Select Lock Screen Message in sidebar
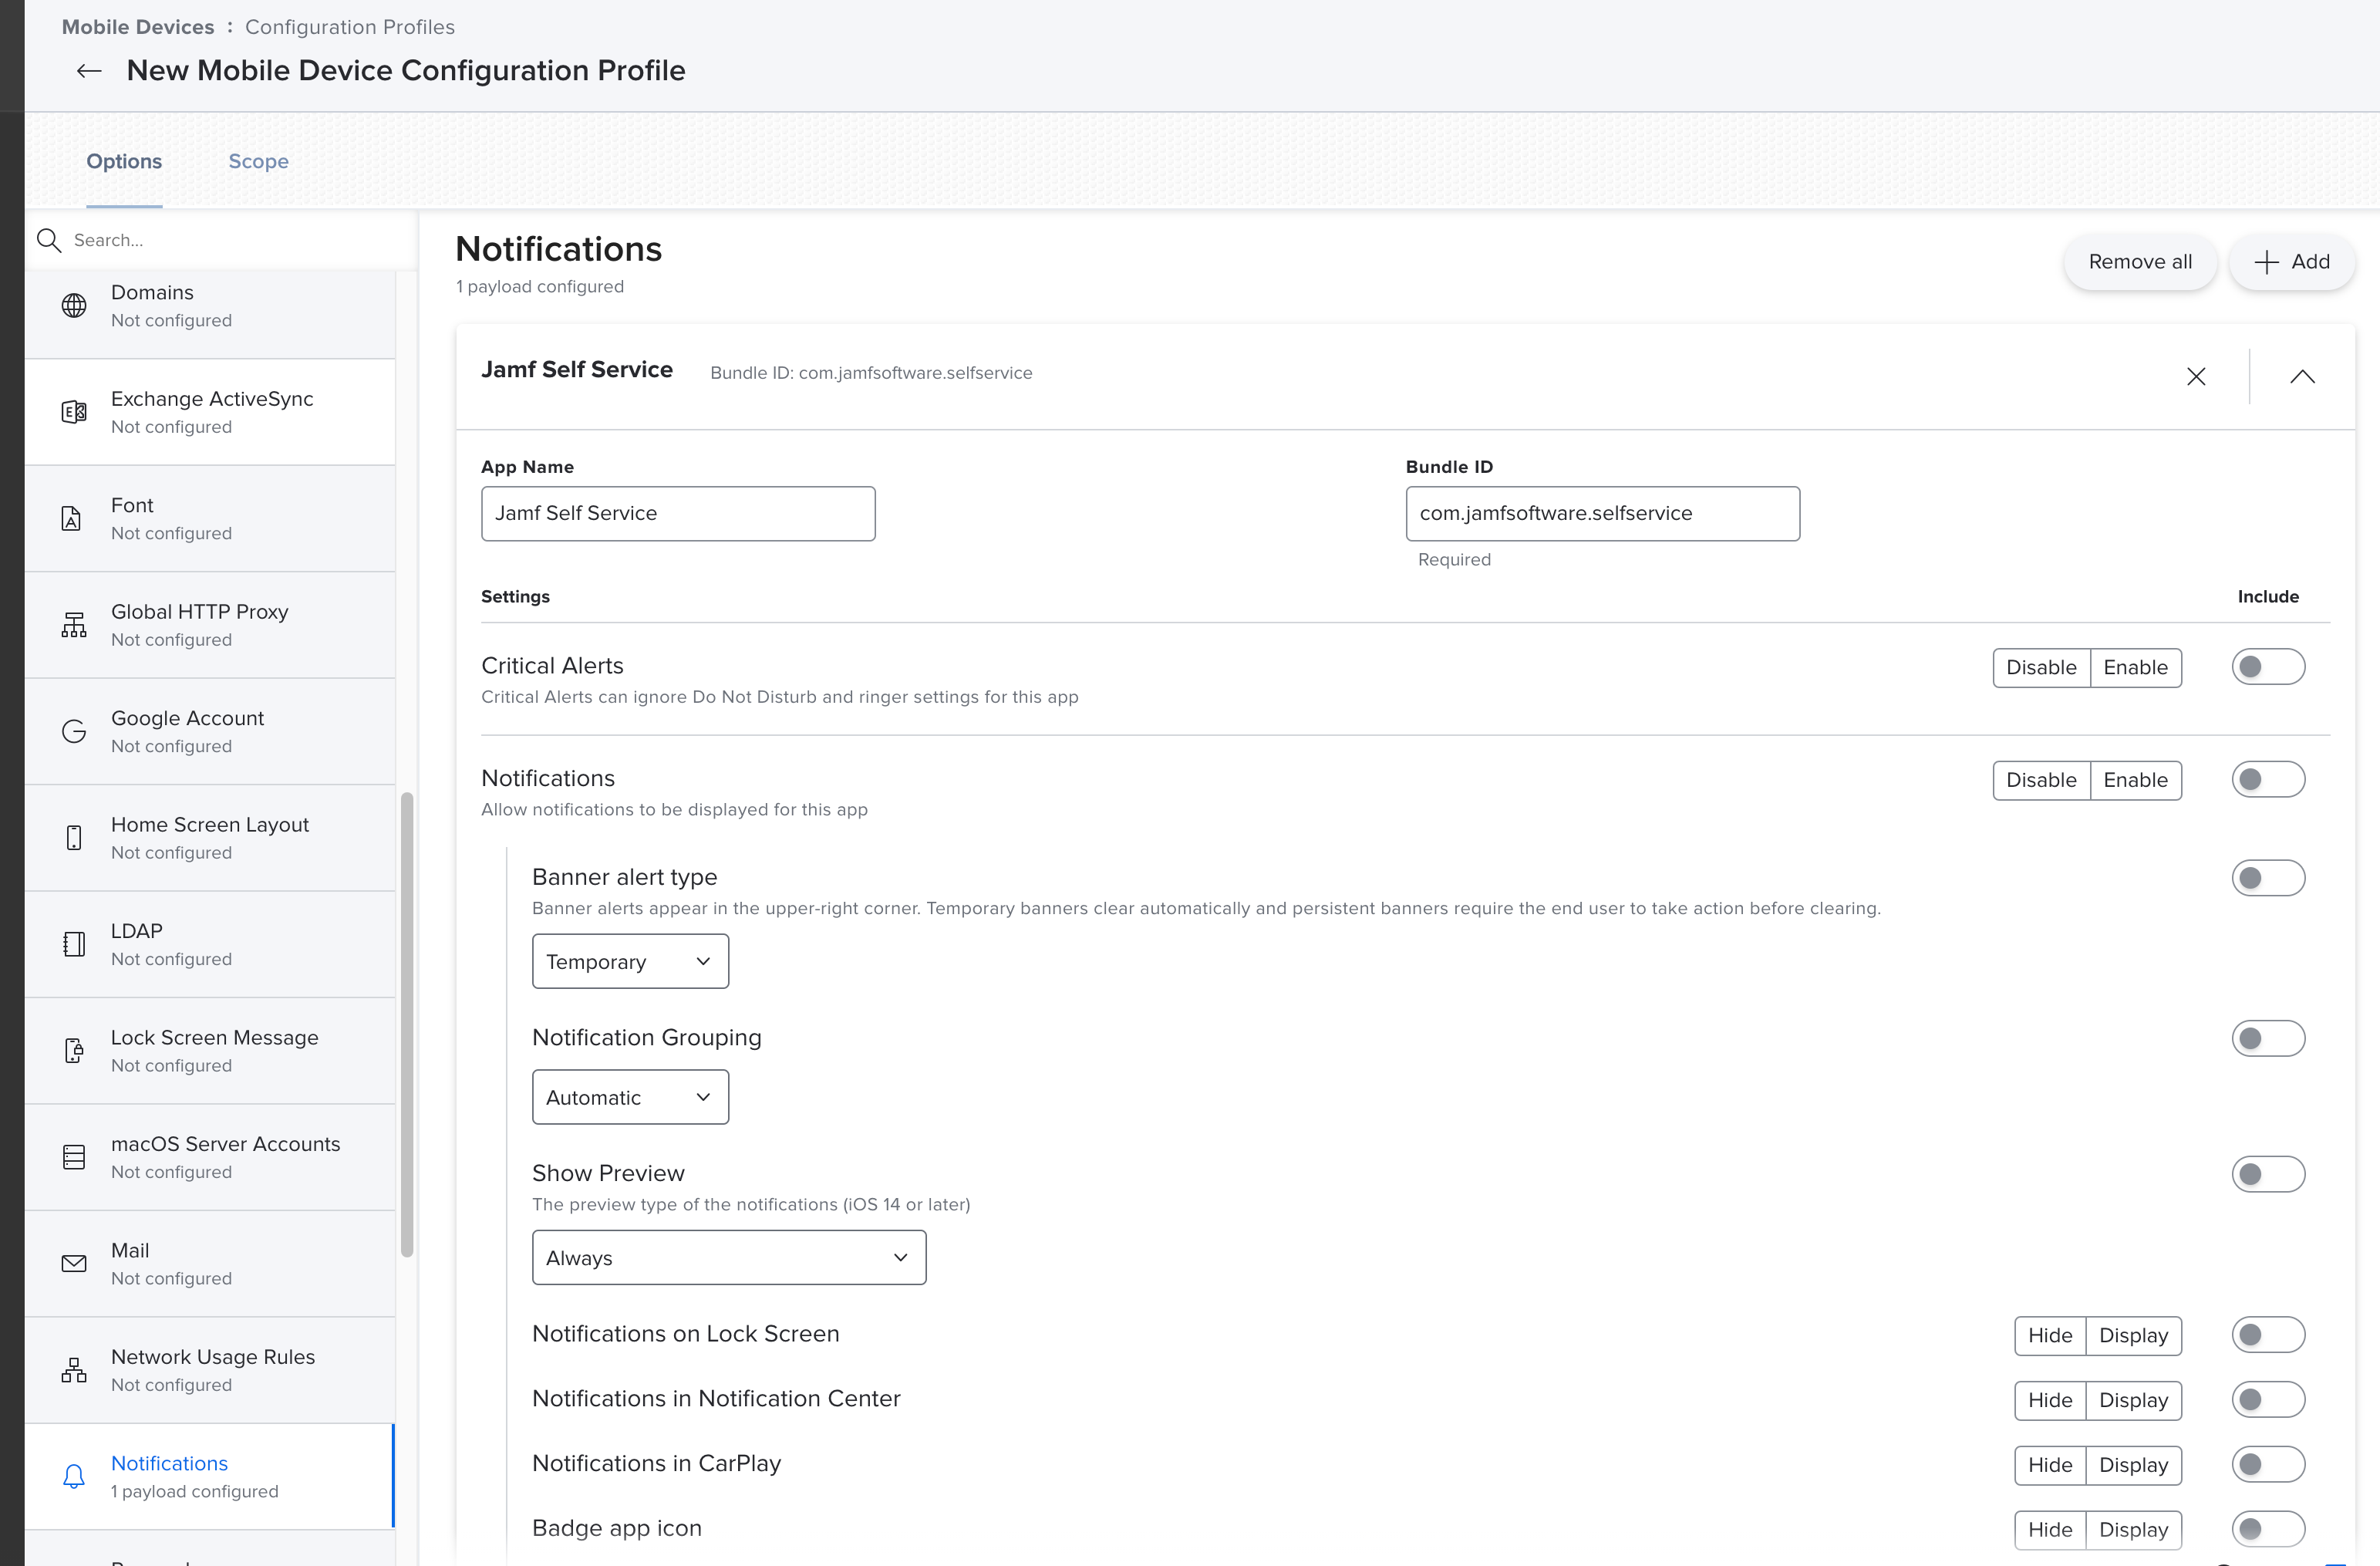 (210, 1051)
